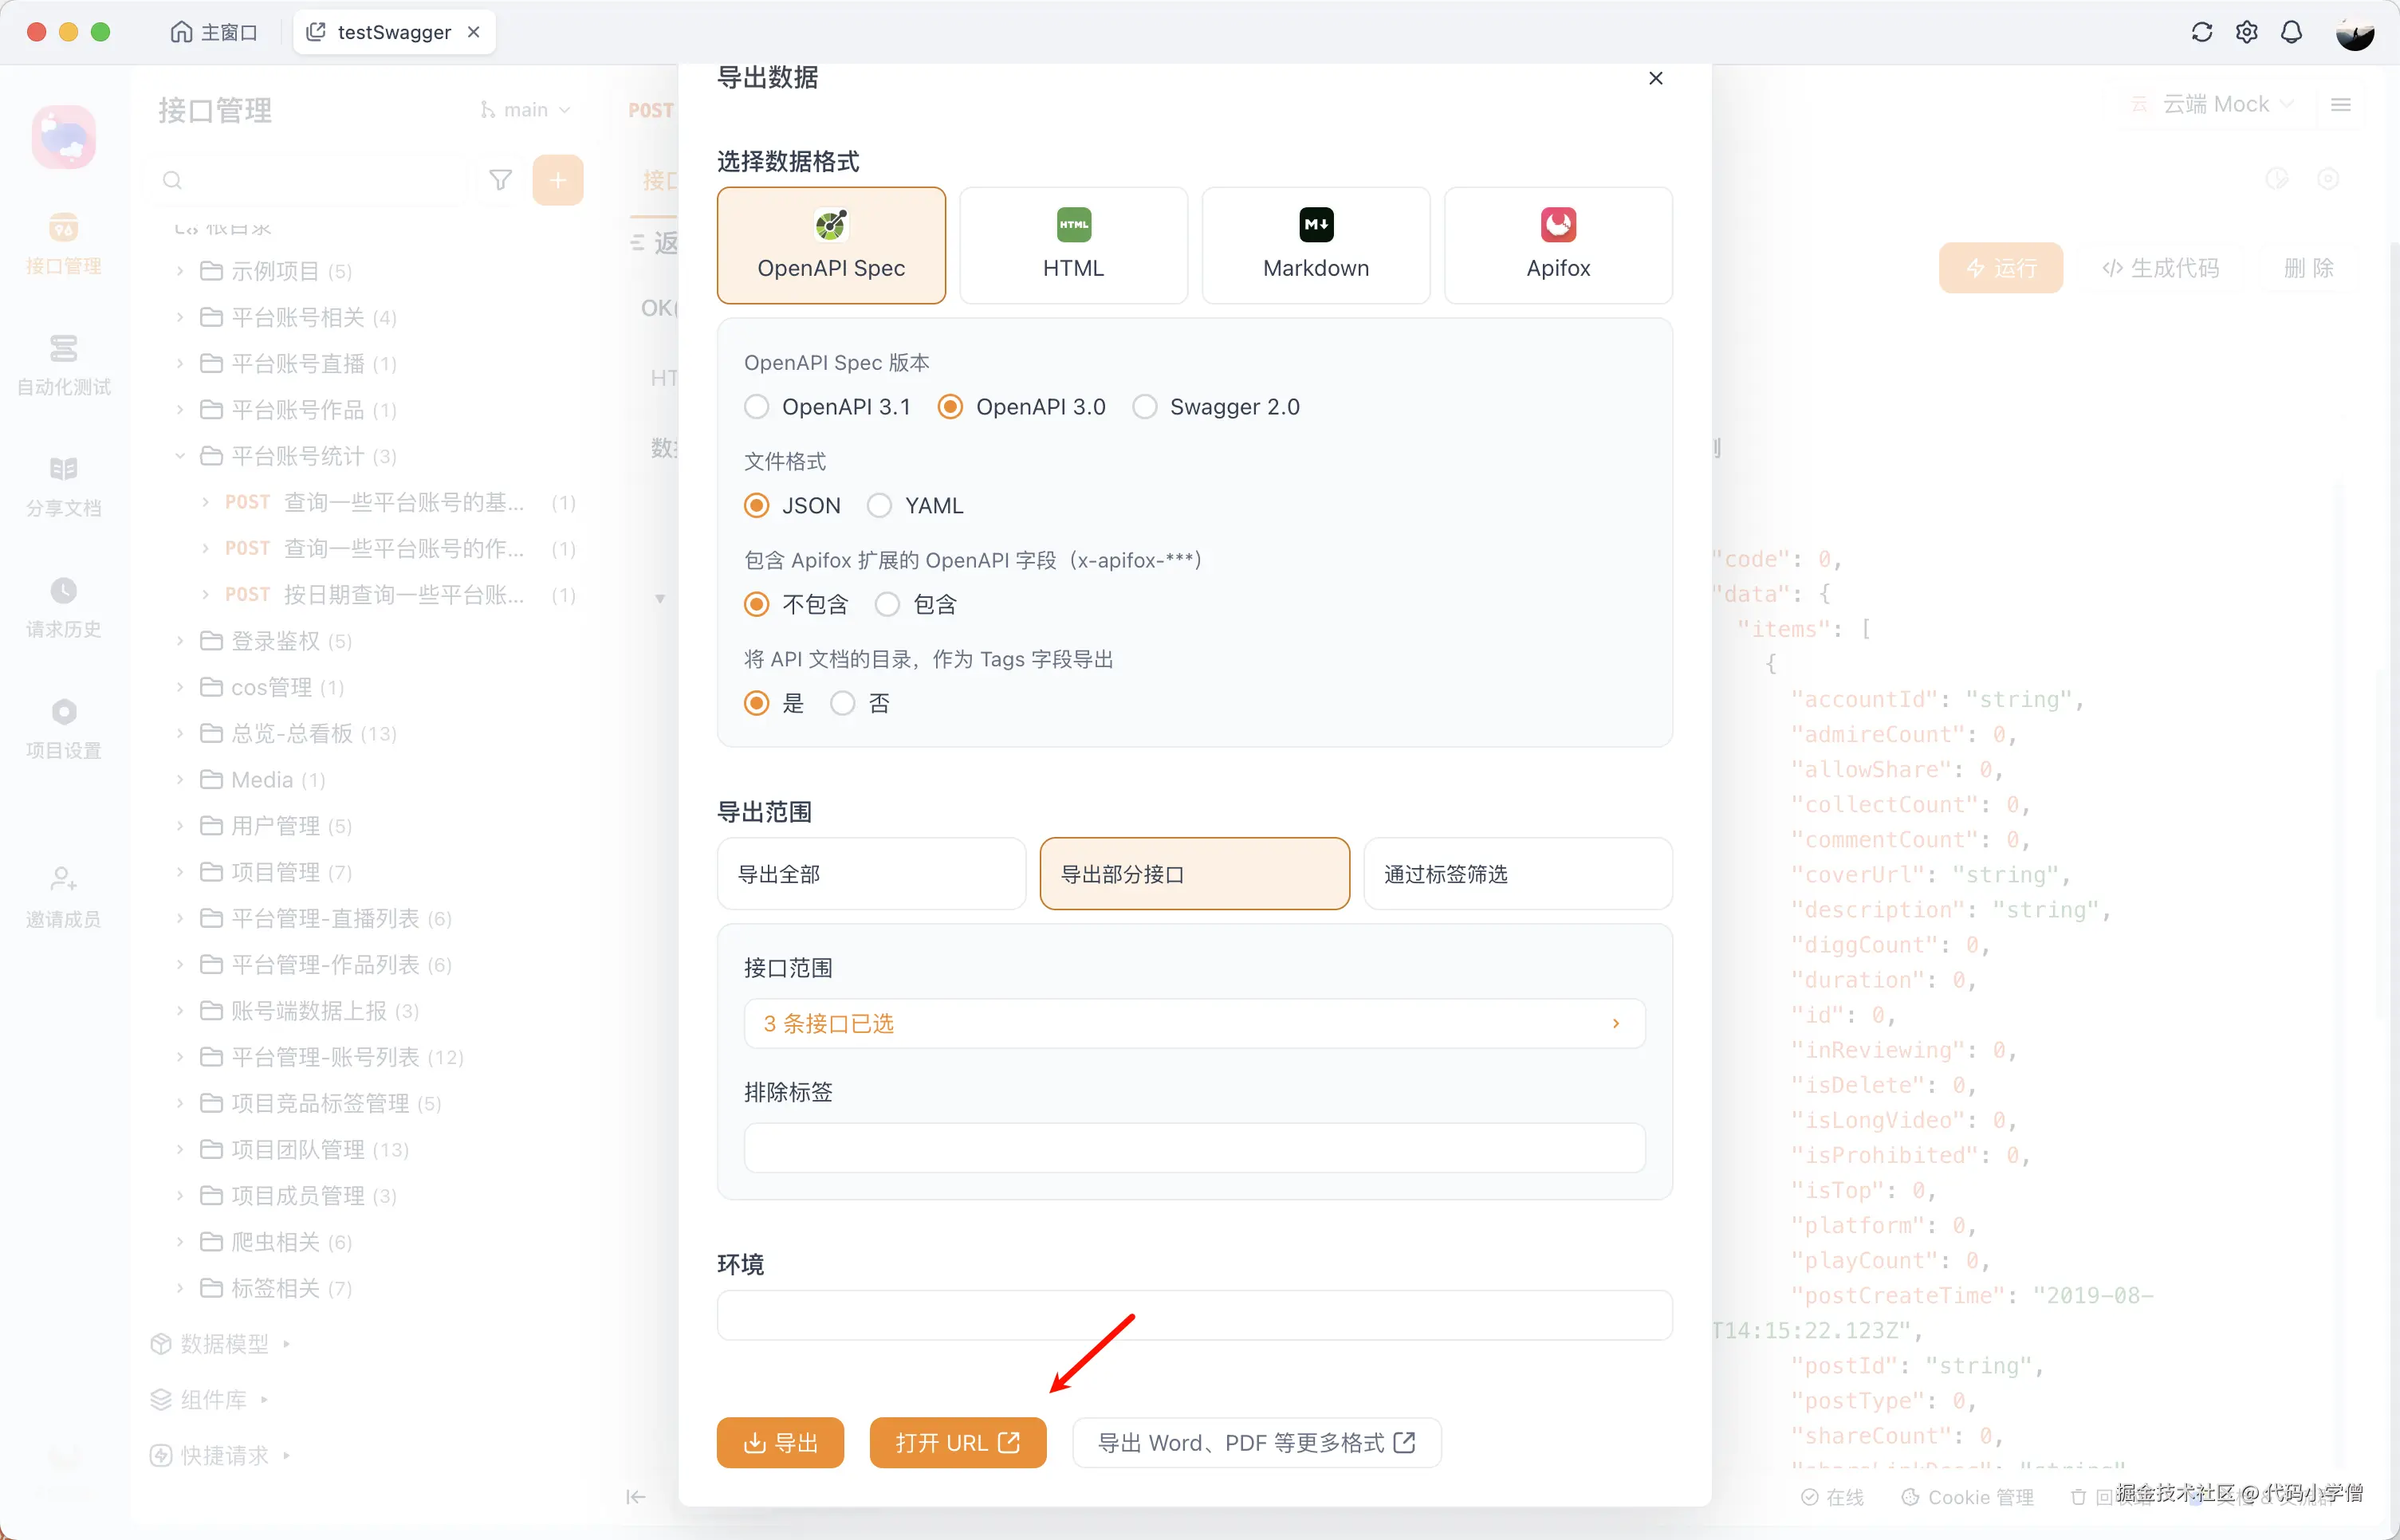
Task: Click the orange 导出 button
Action: (x=780, y=1442)
